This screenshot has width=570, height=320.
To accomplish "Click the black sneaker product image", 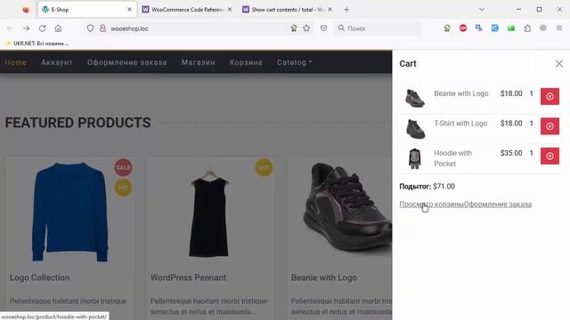I will click(x=347, y=207).
